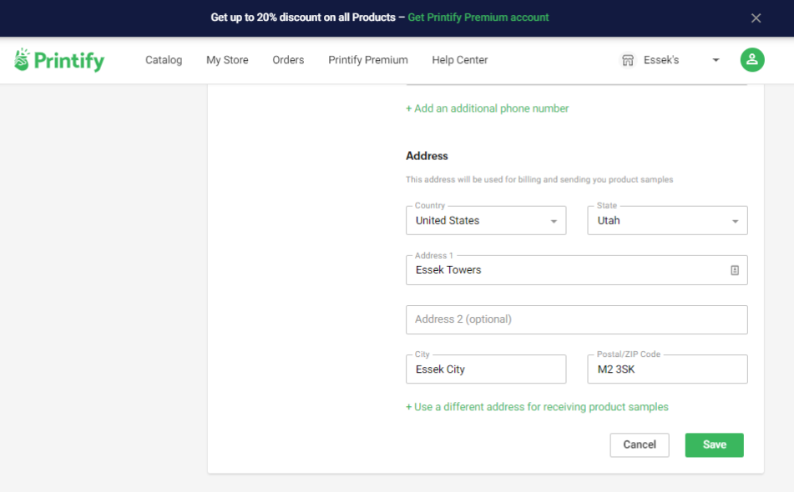Click into the Postal/ZIP Code field
Screen dimensions: 794x492
click(667, 369)
